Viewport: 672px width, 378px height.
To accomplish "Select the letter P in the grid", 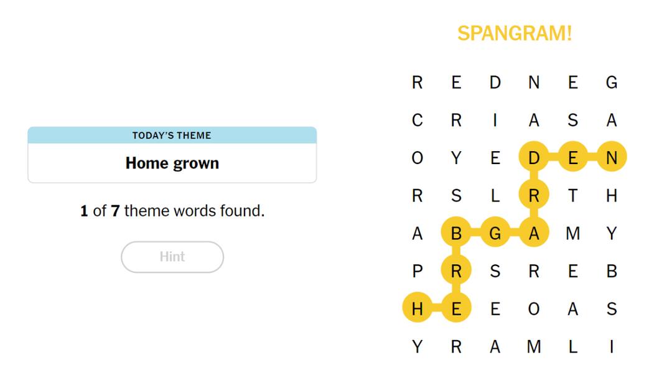I will pyautogui.click(x=418, y=271).
